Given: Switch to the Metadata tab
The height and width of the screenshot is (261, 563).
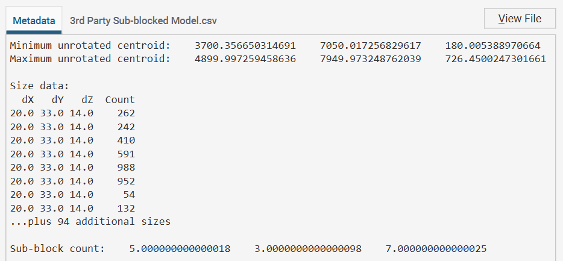Looking at the screenshot, I should pyautogui.click(x=34, y=20).
